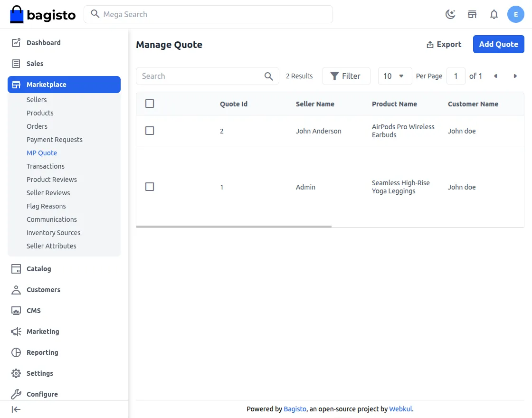Go to next page arrow

(x=515, y=76)
